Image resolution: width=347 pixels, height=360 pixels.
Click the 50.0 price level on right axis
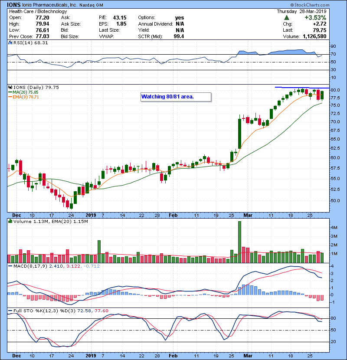pos(335,201)
